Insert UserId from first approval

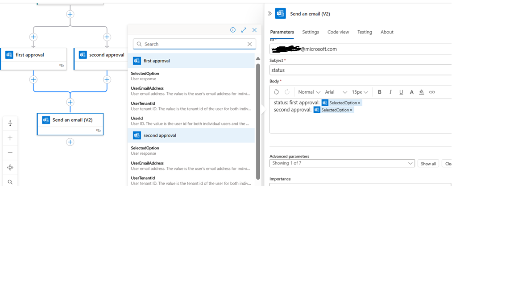click(x=191, y=121)
